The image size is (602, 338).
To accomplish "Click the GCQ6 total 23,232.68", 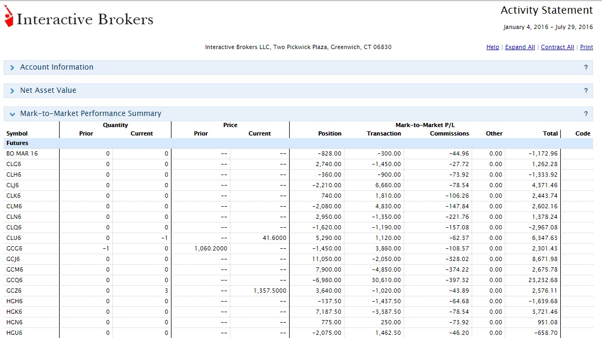I will [x=543, y=280].
